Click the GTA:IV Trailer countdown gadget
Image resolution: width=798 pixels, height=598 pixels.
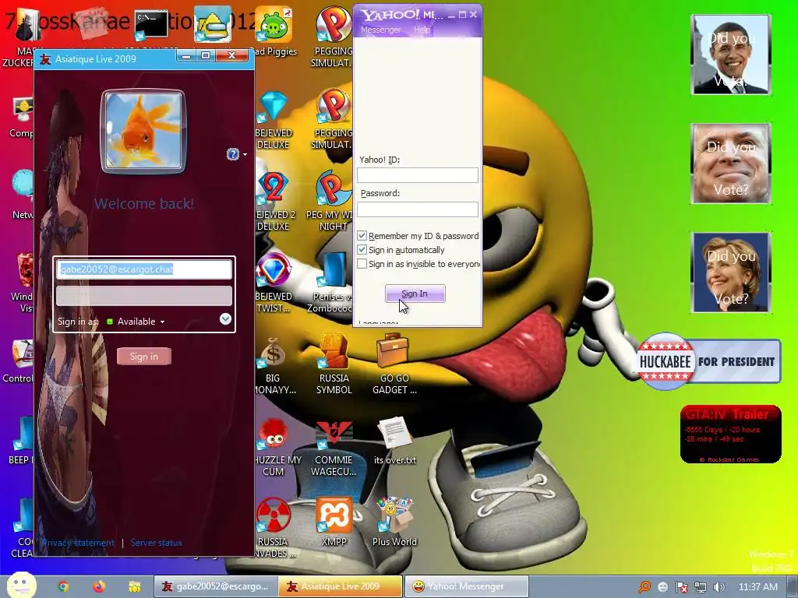tap(730, 434)
